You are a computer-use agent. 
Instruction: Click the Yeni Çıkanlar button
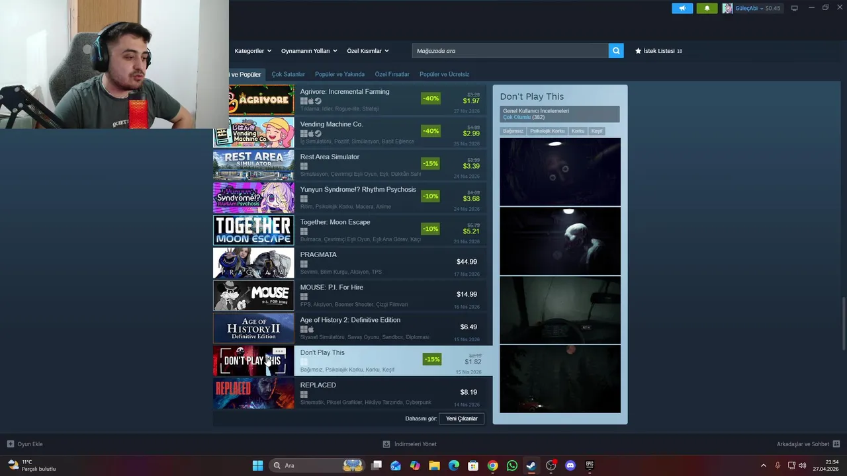[461, 418]
